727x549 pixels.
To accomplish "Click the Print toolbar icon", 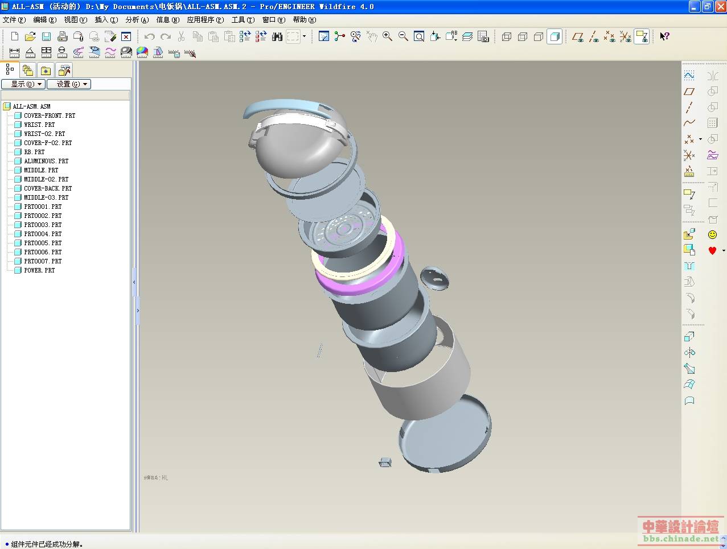I will [63, 36].
